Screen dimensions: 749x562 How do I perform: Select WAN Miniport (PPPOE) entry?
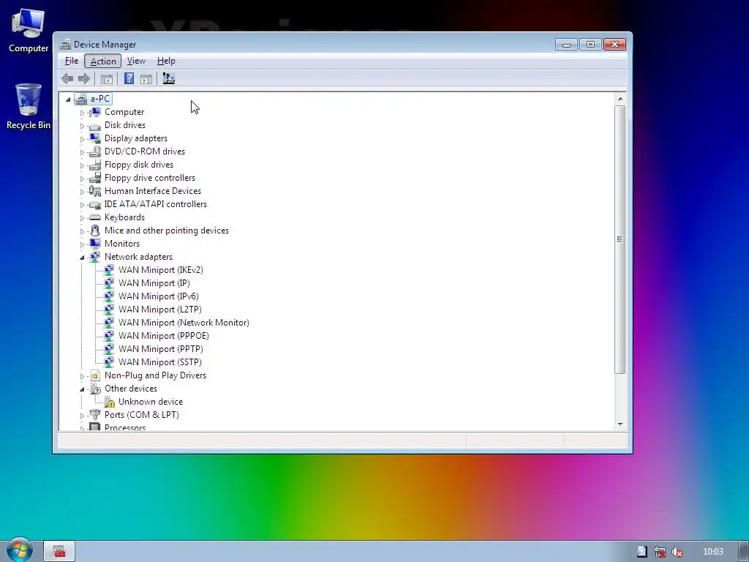[164, 335]
